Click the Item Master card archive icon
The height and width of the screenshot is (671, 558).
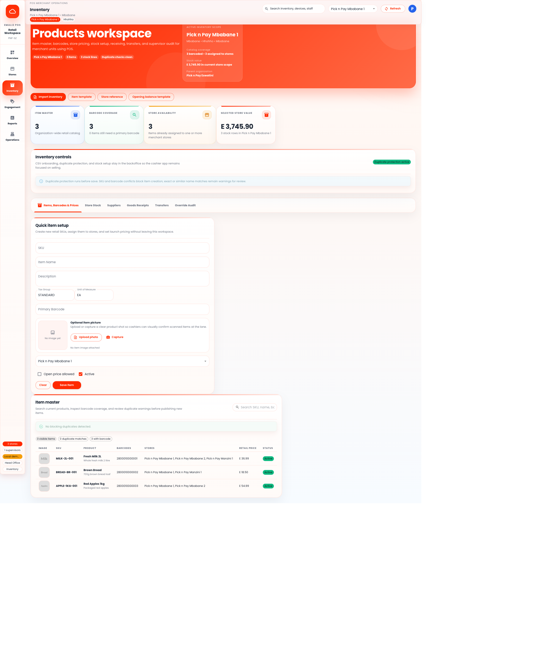pos(75,115)
